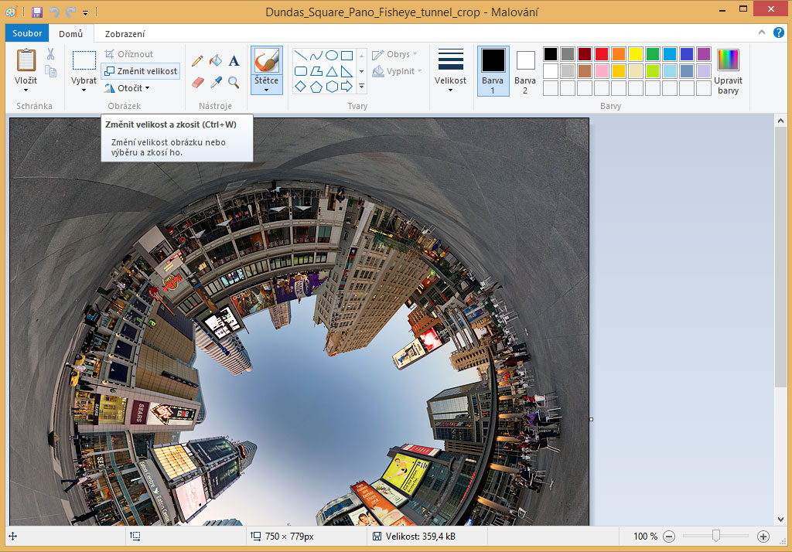This screenshot has width=792, height=552.
Task: Click the Změnit velikost button
Action: (x=140, y=71)
